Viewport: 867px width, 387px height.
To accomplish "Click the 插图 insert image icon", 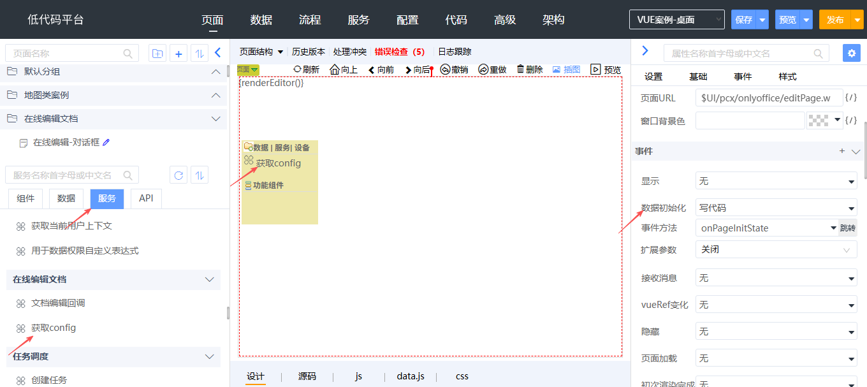I will pyautogui.click(x=557, y=69).
